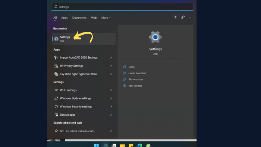
Task: Open Windows Update settings result
Action: click(84, 98)
